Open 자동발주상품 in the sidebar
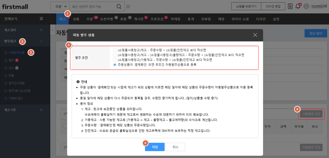Screen dimensions: 329x158 tap(16, 53)
